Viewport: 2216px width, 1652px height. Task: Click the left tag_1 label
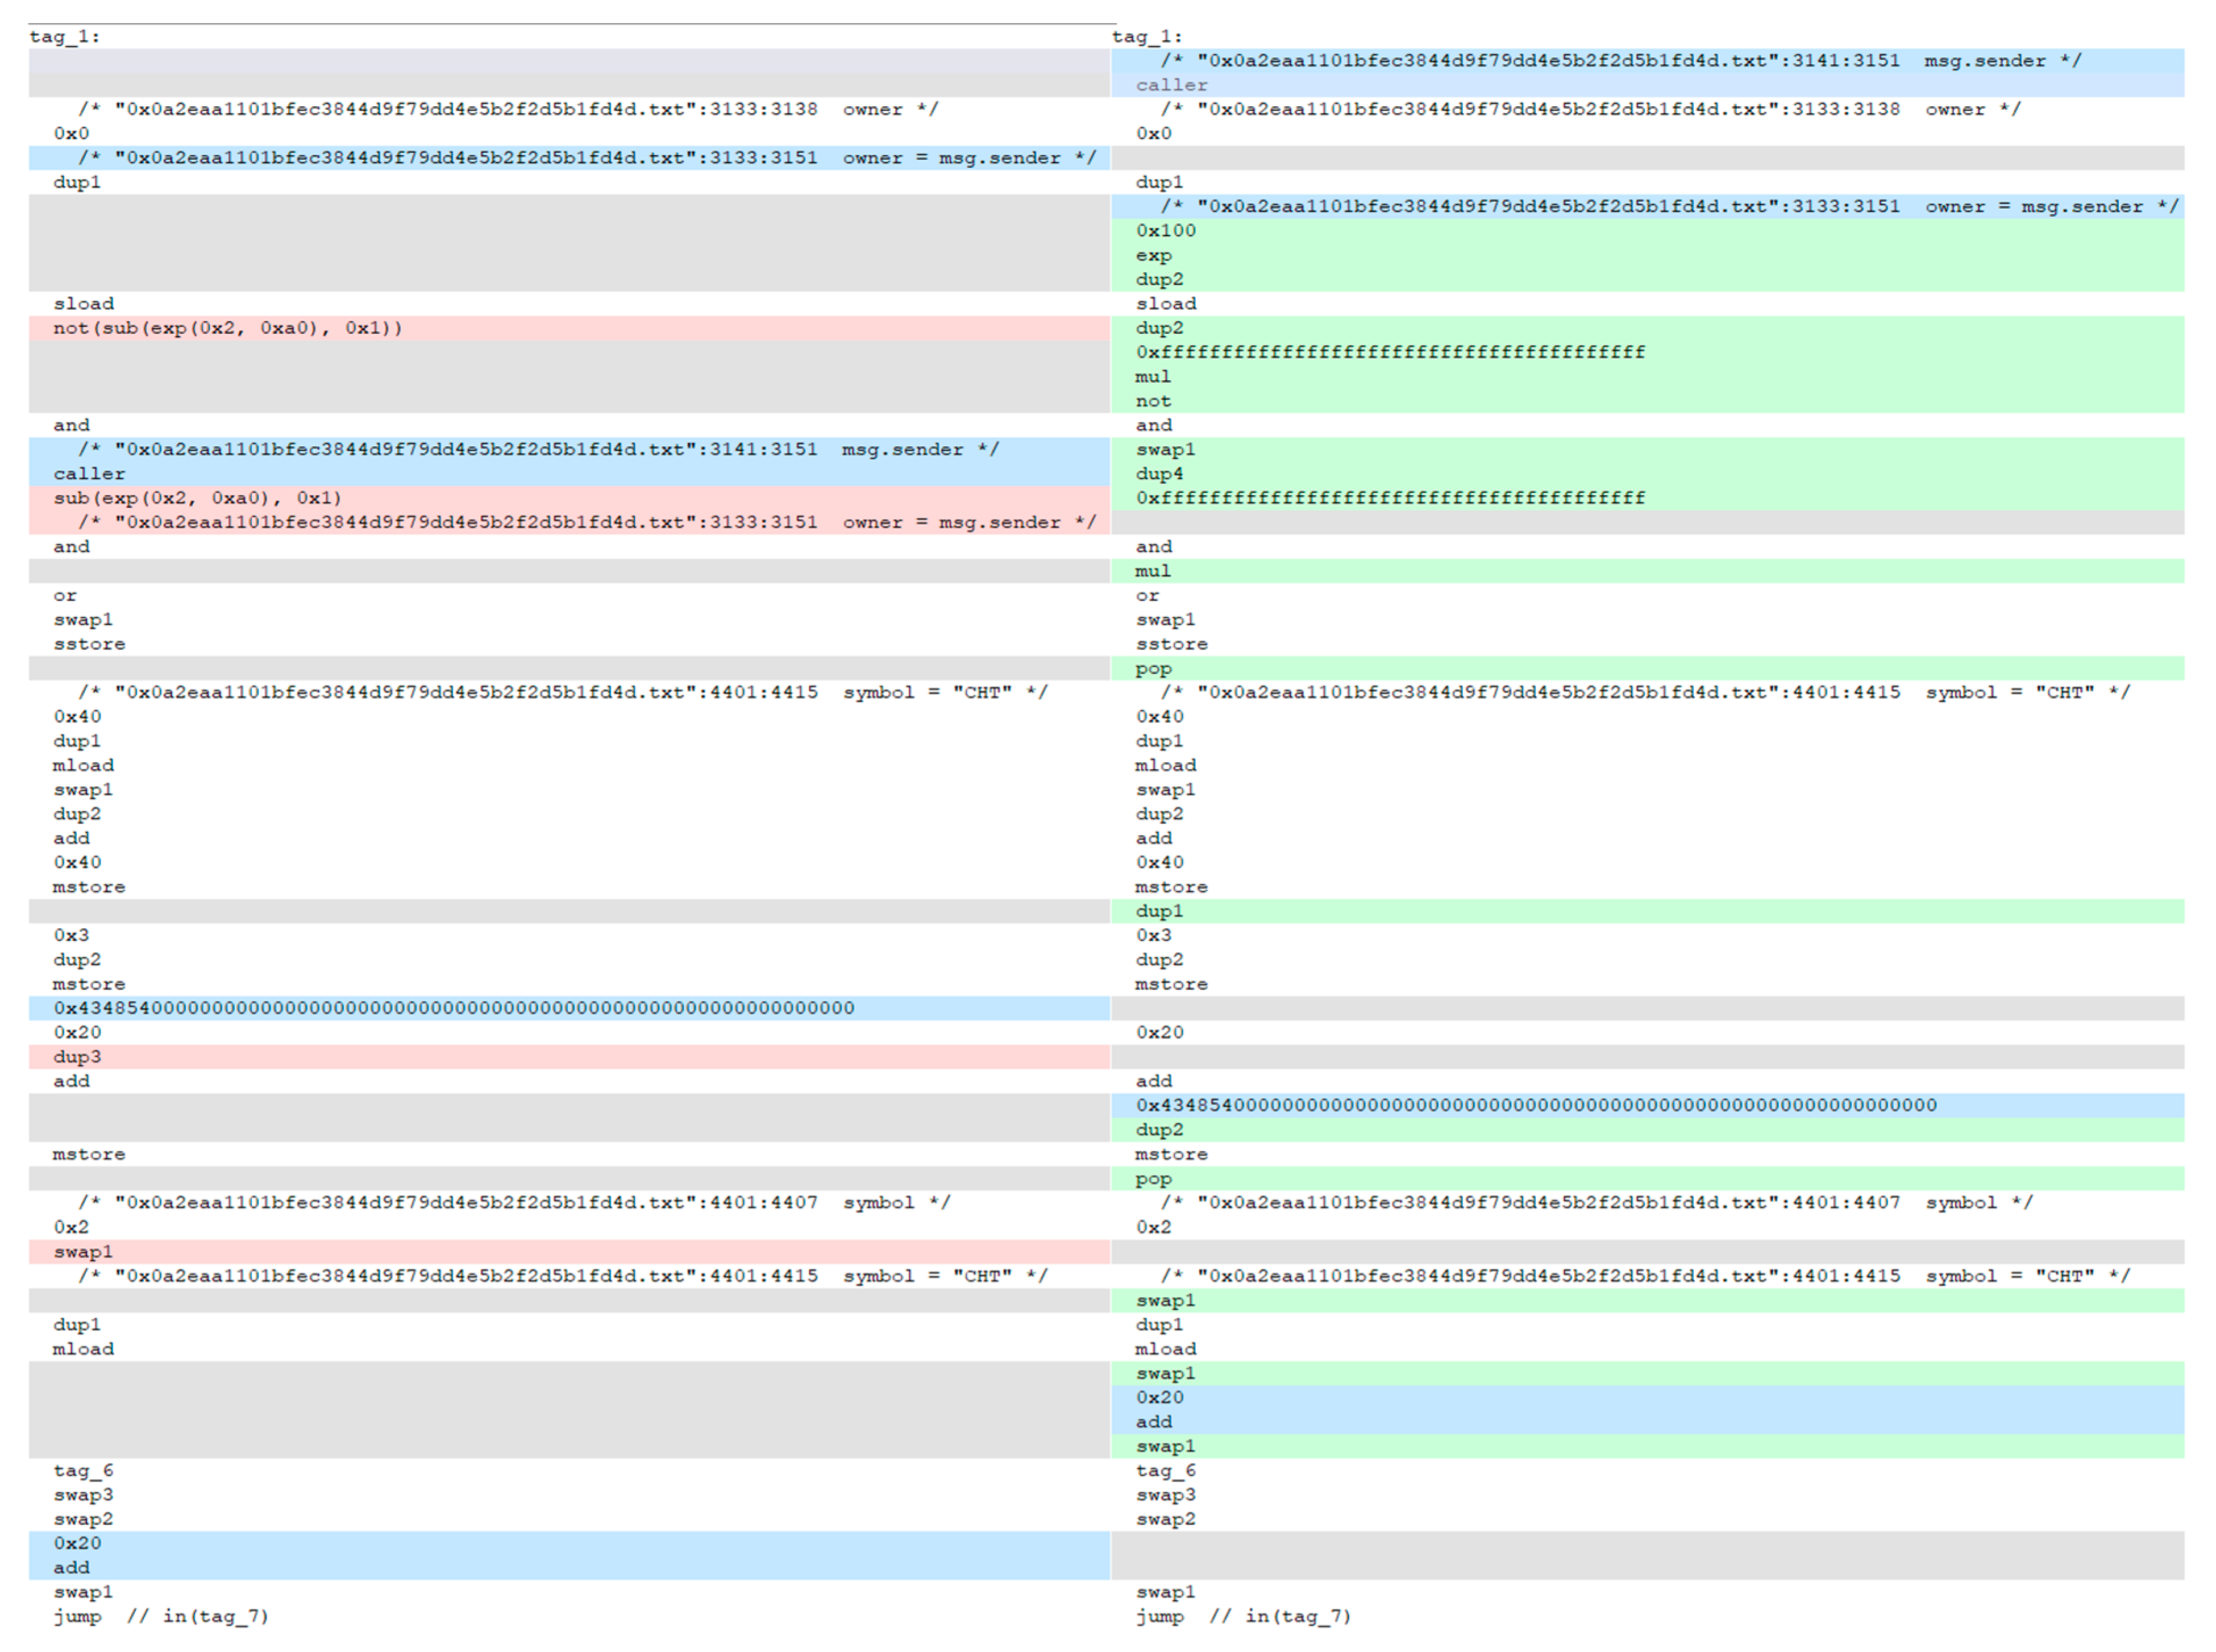point(64,37)
